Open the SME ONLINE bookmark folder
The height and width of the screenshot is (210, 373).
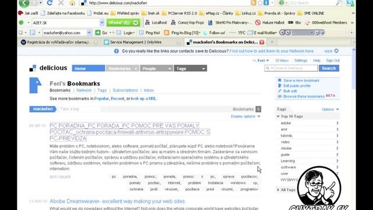coord(311,13)
